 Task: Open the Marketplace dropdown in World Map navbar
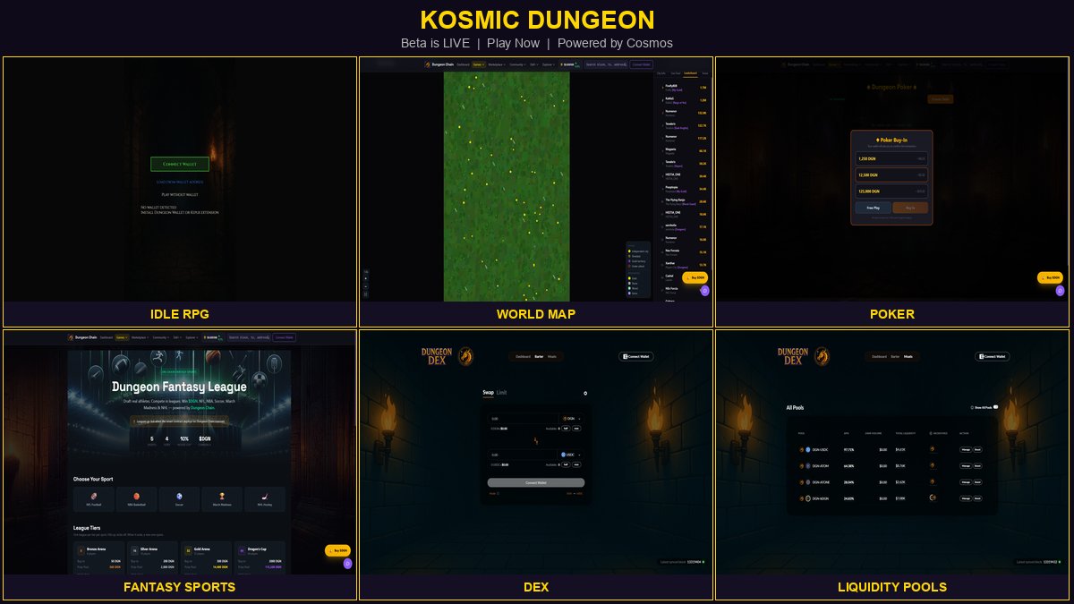pyautogui.click(x=497, y=64)
